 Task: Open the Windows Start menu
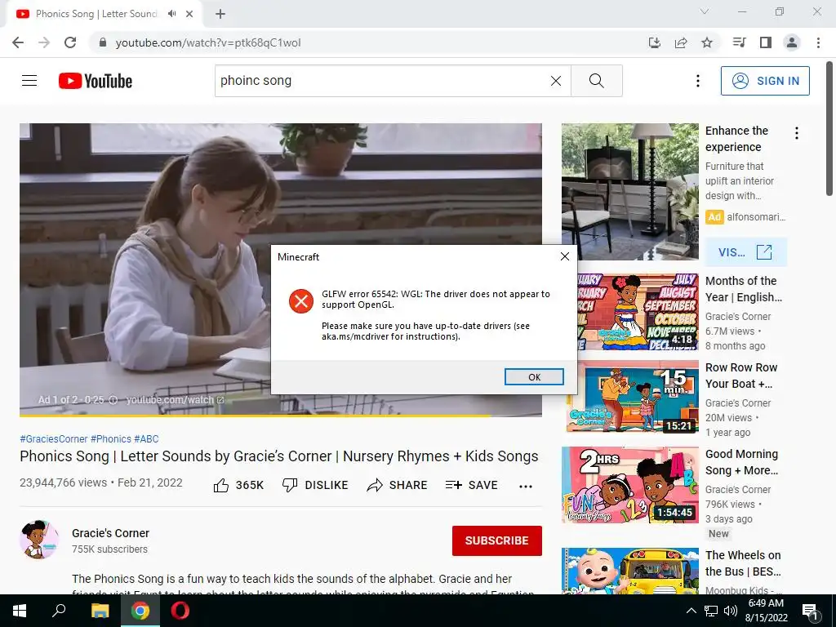tap(20, 611)
